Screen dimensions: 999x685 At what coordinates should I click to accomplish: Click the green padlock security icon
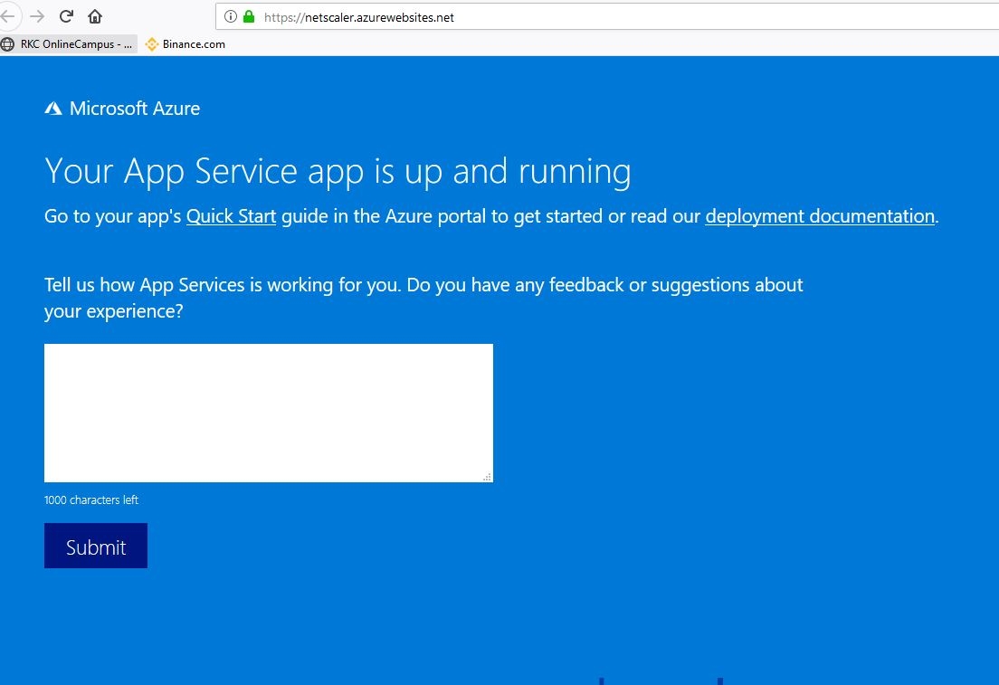[249, 16]
